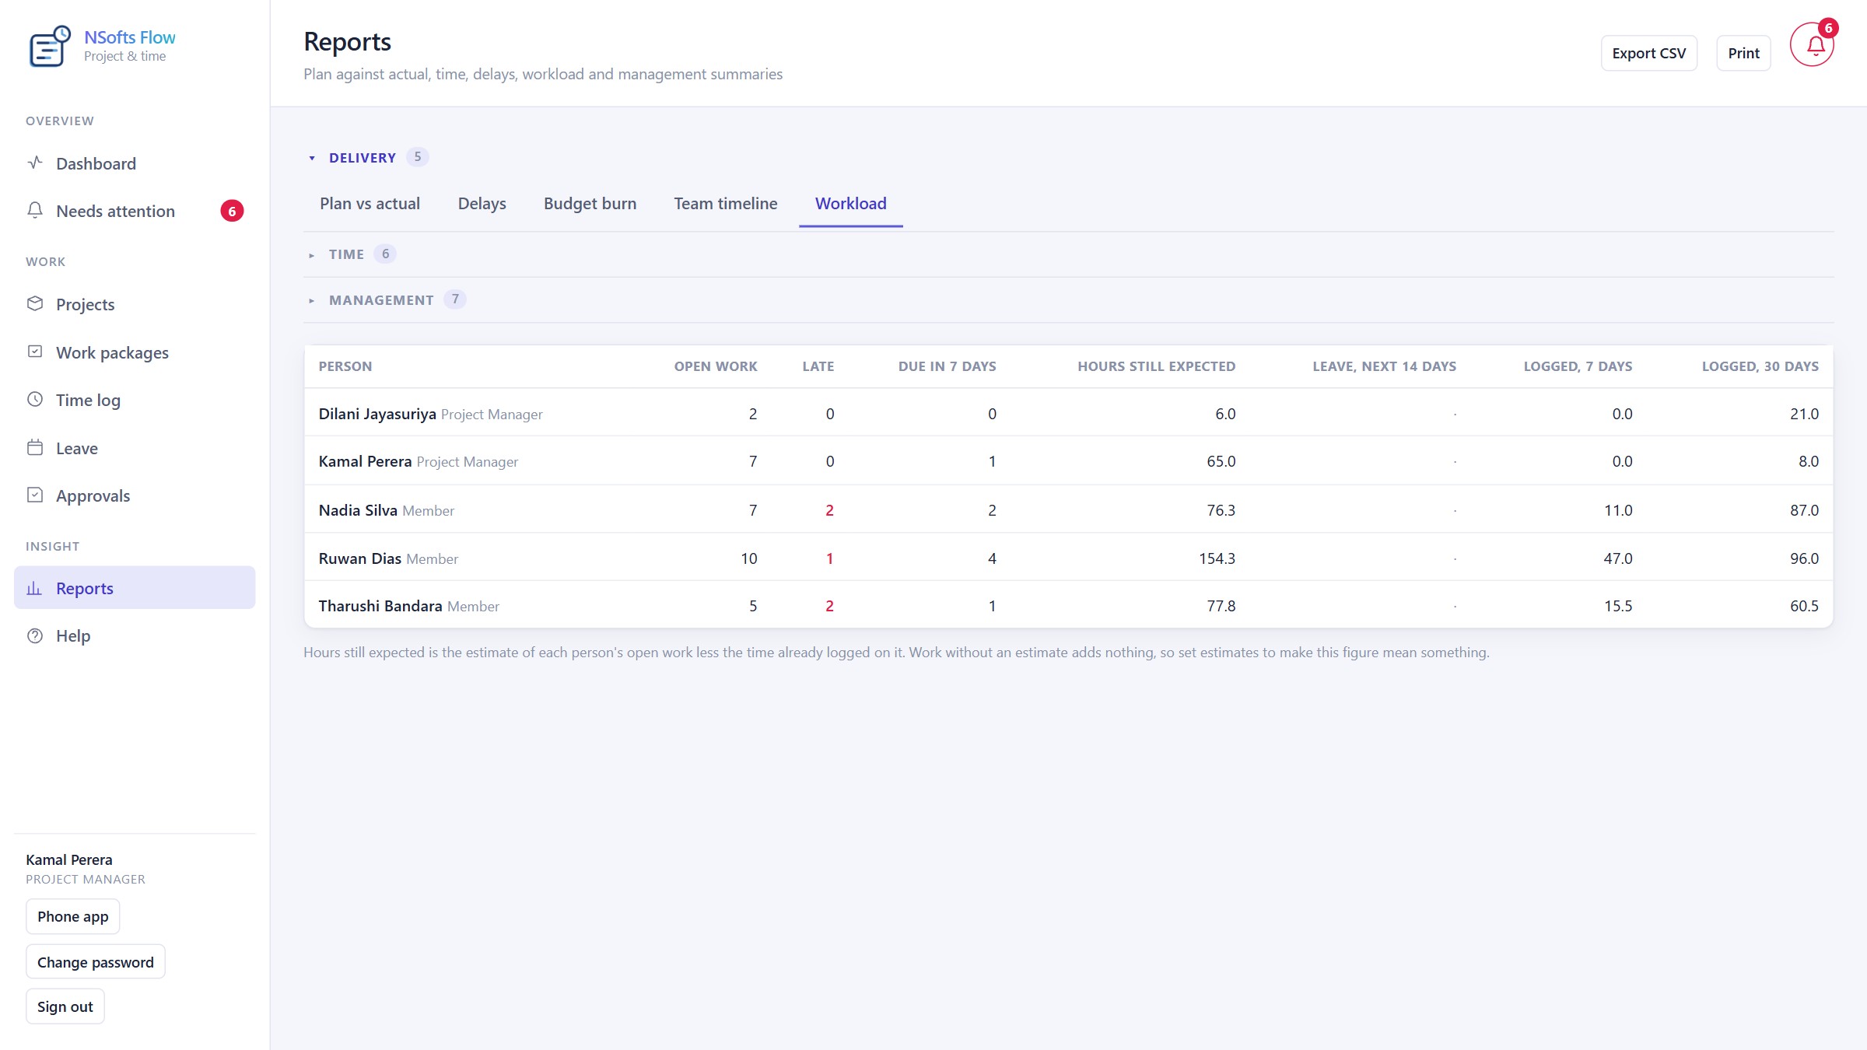This screenshot has height=1050, width=1867.
Task: Click Nadia Silva's red late count
Action: pos(829,510)
